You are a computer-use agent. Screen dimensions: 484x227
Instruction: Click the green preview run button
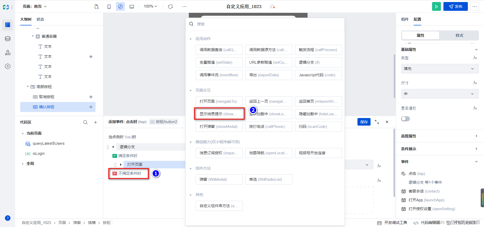[x=436, y=7]
